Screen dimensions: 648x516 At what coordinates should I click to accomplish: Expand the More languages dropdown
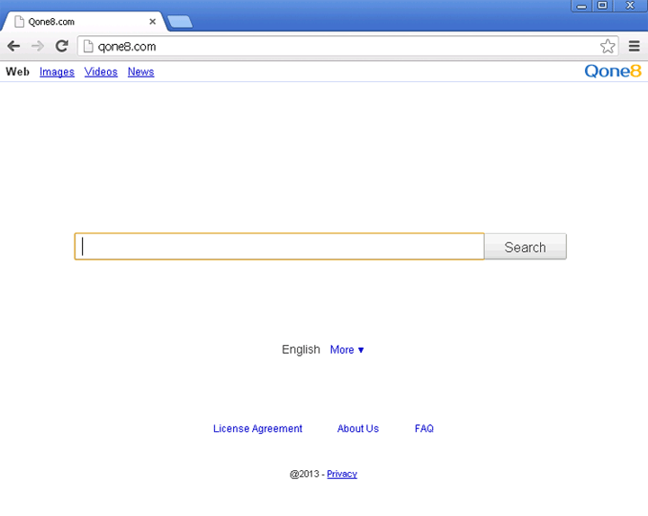pyautogui.click(x=346, y=349)
